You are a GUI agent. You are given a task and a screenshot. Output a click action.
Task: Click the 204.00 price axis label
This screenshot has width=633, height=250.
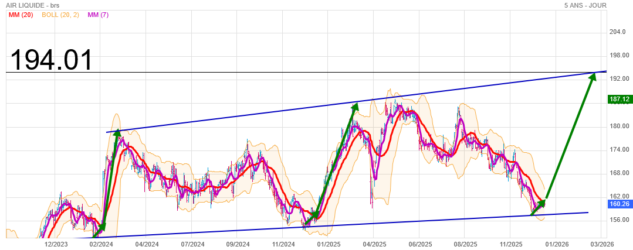(620, 32)
